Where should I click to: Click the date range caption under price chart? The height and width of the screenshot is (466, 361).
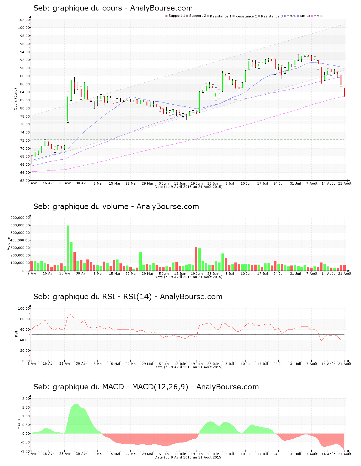point(189,187)
